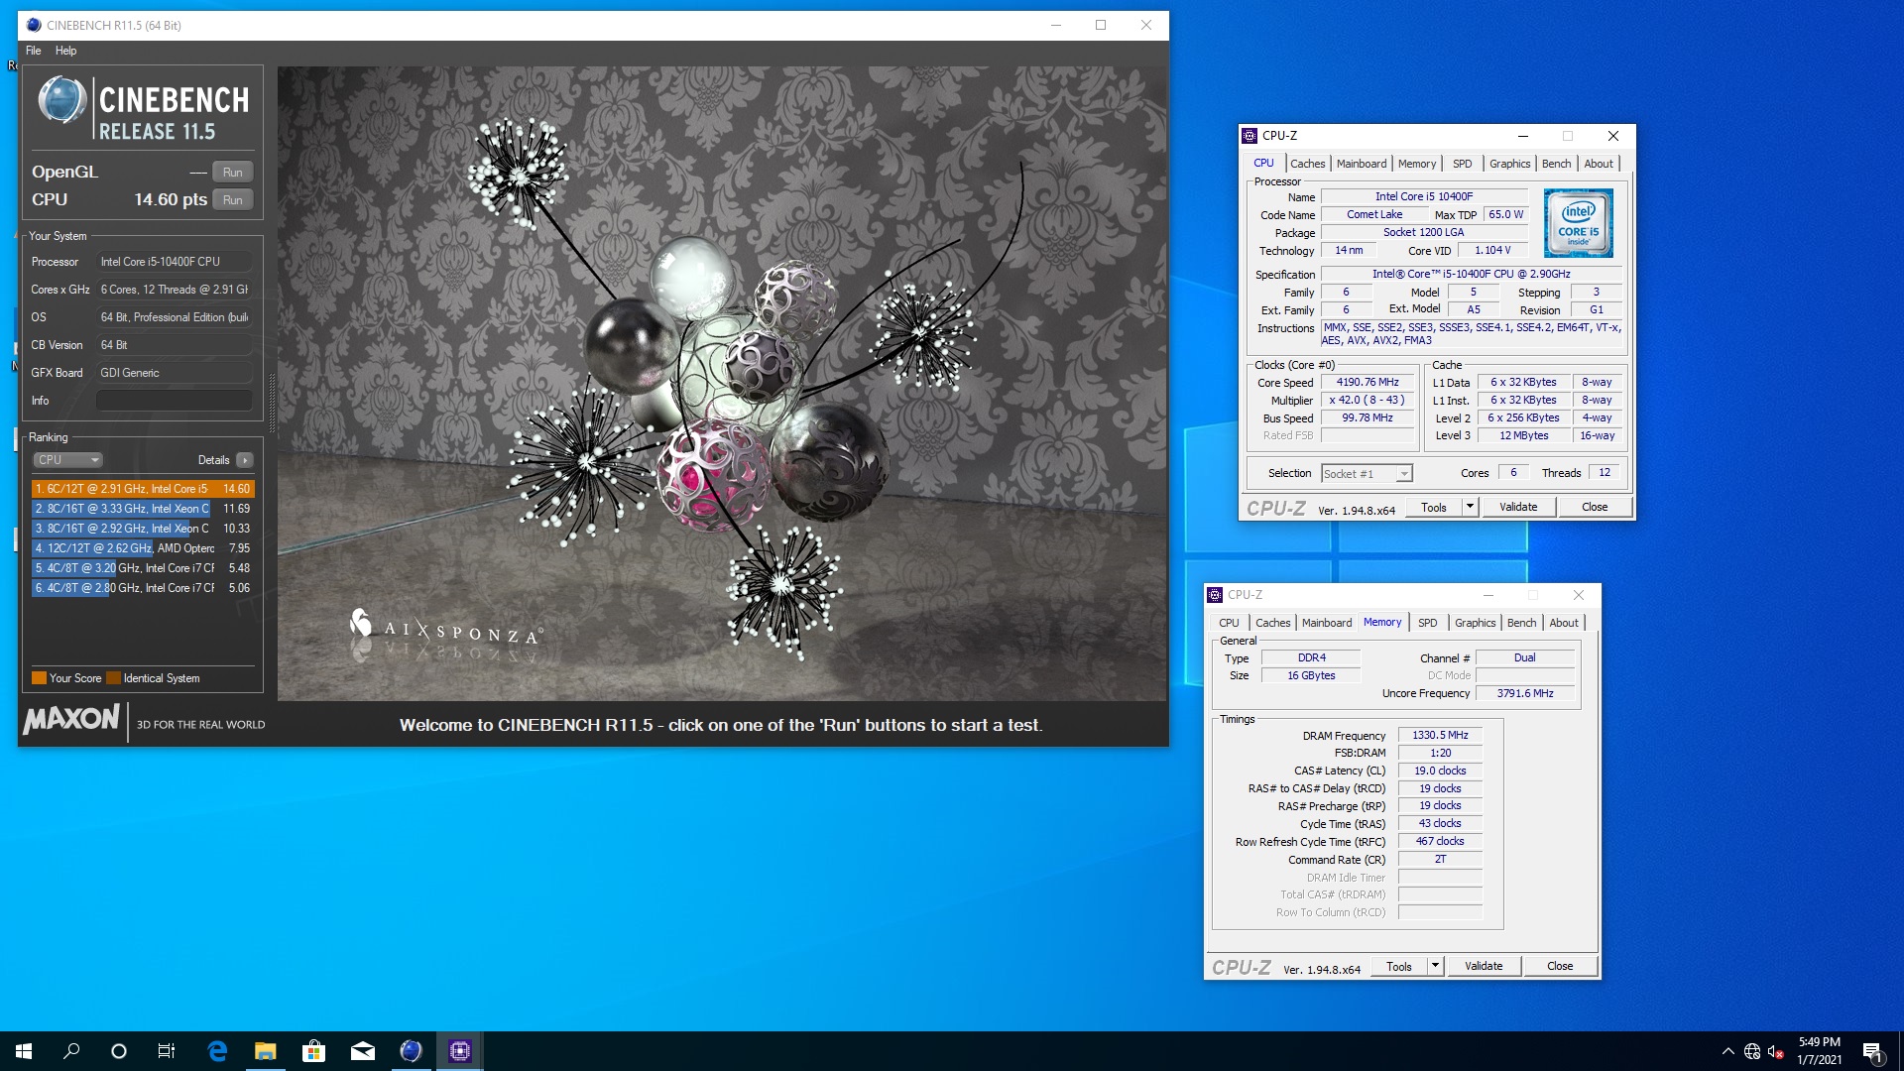
Task: Open Mail app from taskbar
Action: pos(363,1051)
